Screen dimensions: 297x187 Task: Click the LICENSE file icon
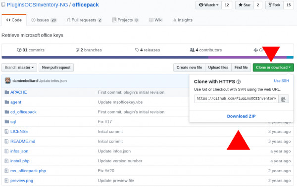click(6, 131)
